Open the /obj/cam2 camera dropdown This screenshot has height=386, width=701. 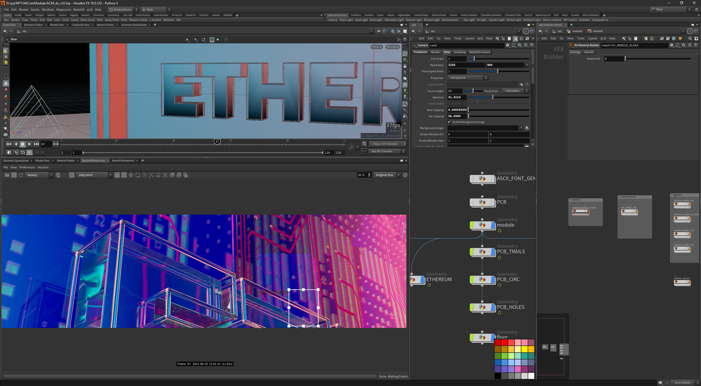click(x=94, y=175)
